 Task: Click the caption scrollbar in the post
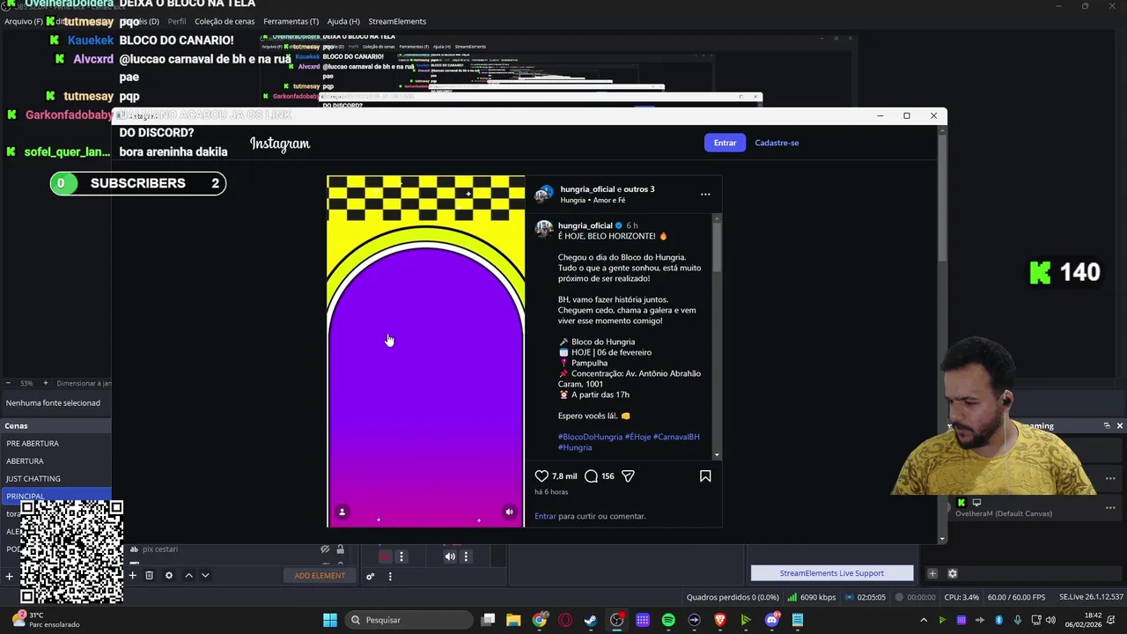click(717, 247)
